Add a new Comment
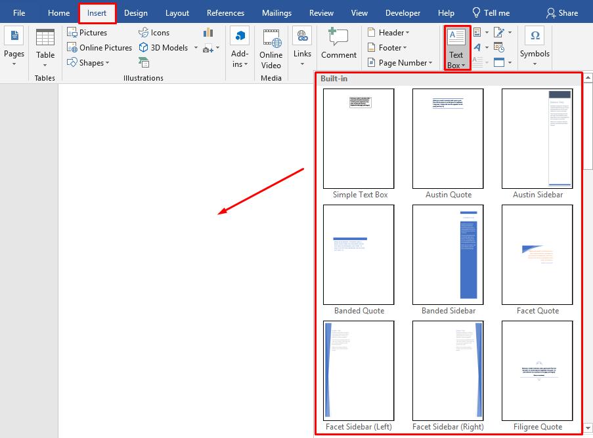 339,45
